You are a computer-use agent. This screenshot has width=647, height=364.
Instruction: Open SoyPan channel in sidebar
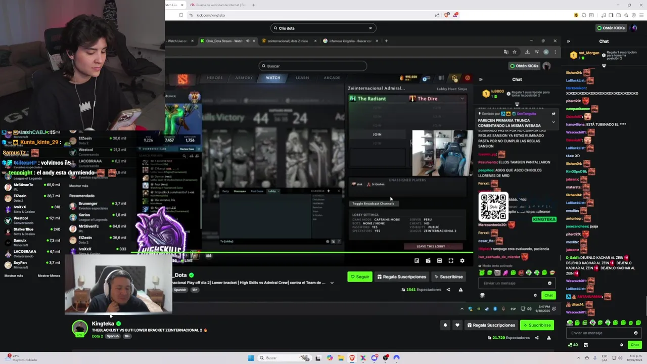point(32,265)
